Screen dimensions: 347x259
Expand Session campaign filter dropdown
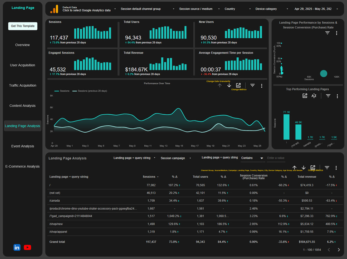click(x=176, y=158)
